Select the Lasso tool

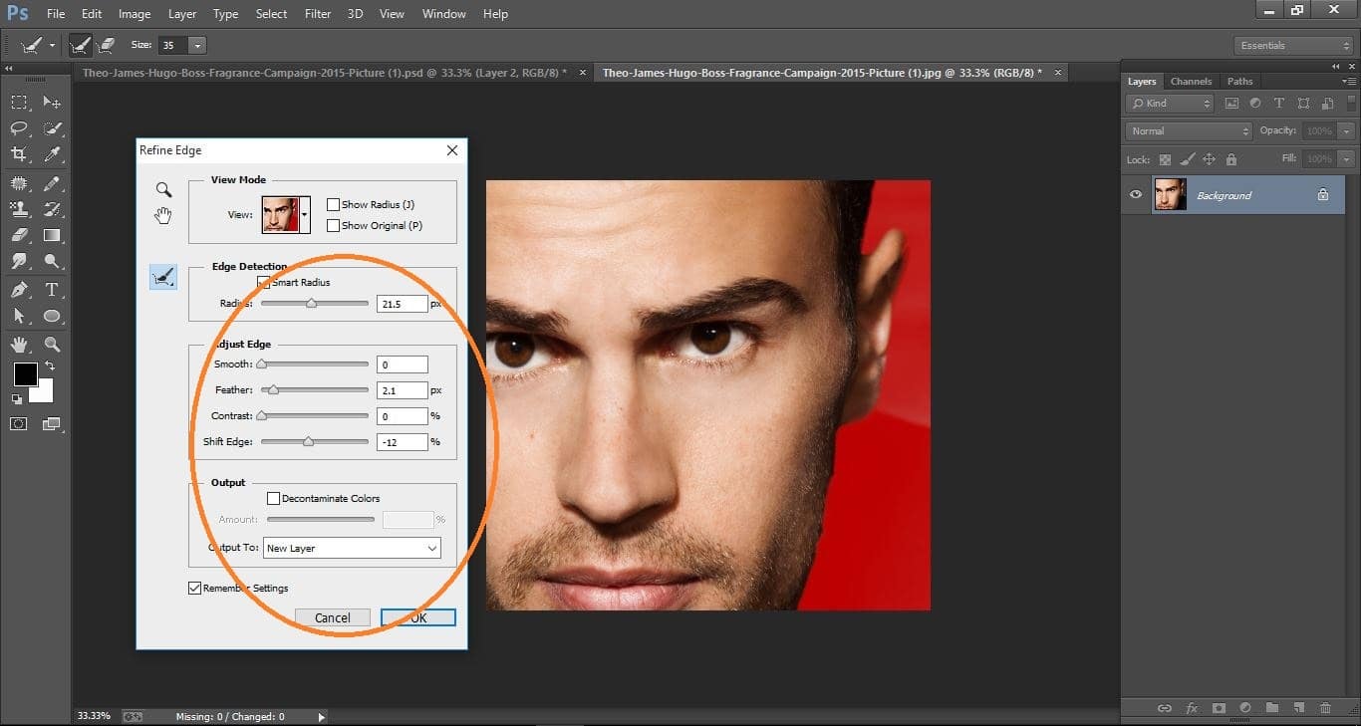tap(18, 127)
